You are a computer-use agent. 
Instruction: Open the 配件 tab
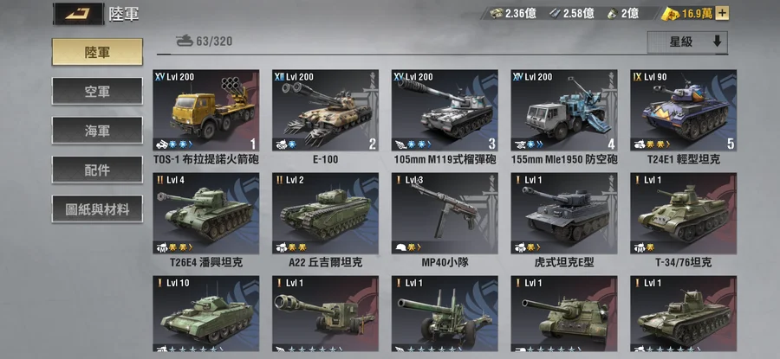[x=97, y=170]
